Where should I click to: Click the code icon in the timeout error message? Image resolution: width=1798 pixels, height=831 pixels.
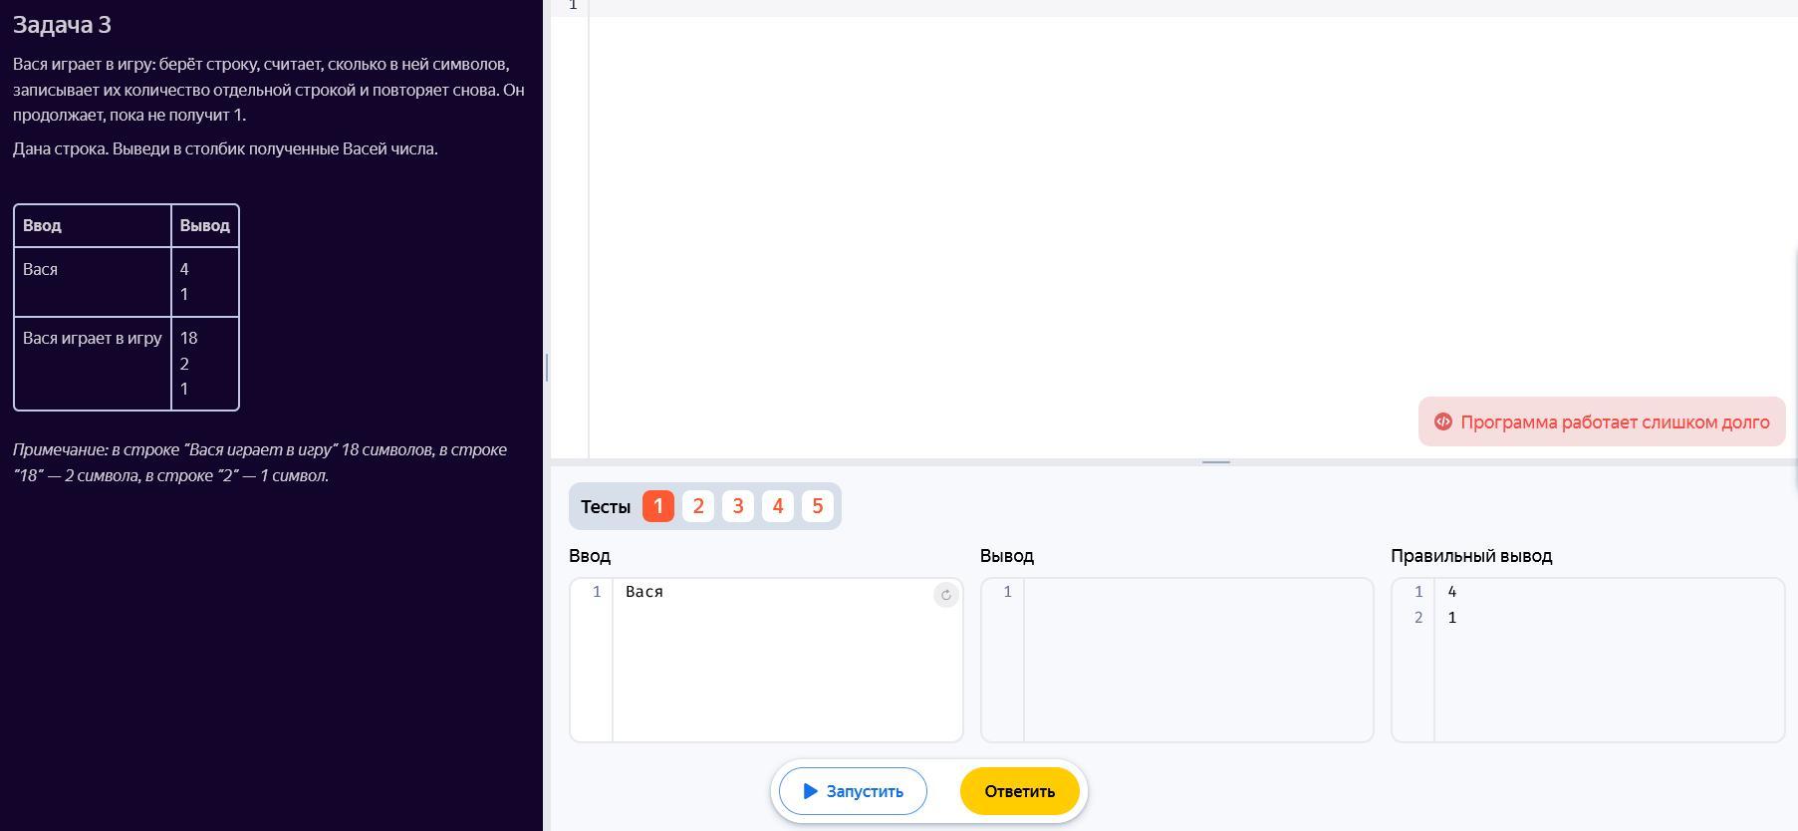pos(1442,421)
